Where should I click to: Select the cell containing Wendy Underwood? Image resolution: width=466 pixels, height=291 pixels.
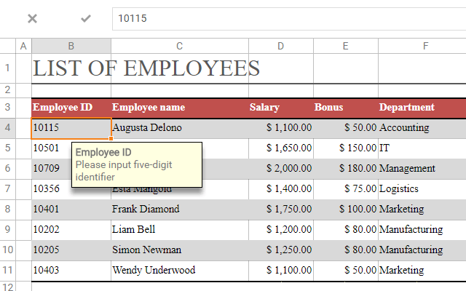179,271
